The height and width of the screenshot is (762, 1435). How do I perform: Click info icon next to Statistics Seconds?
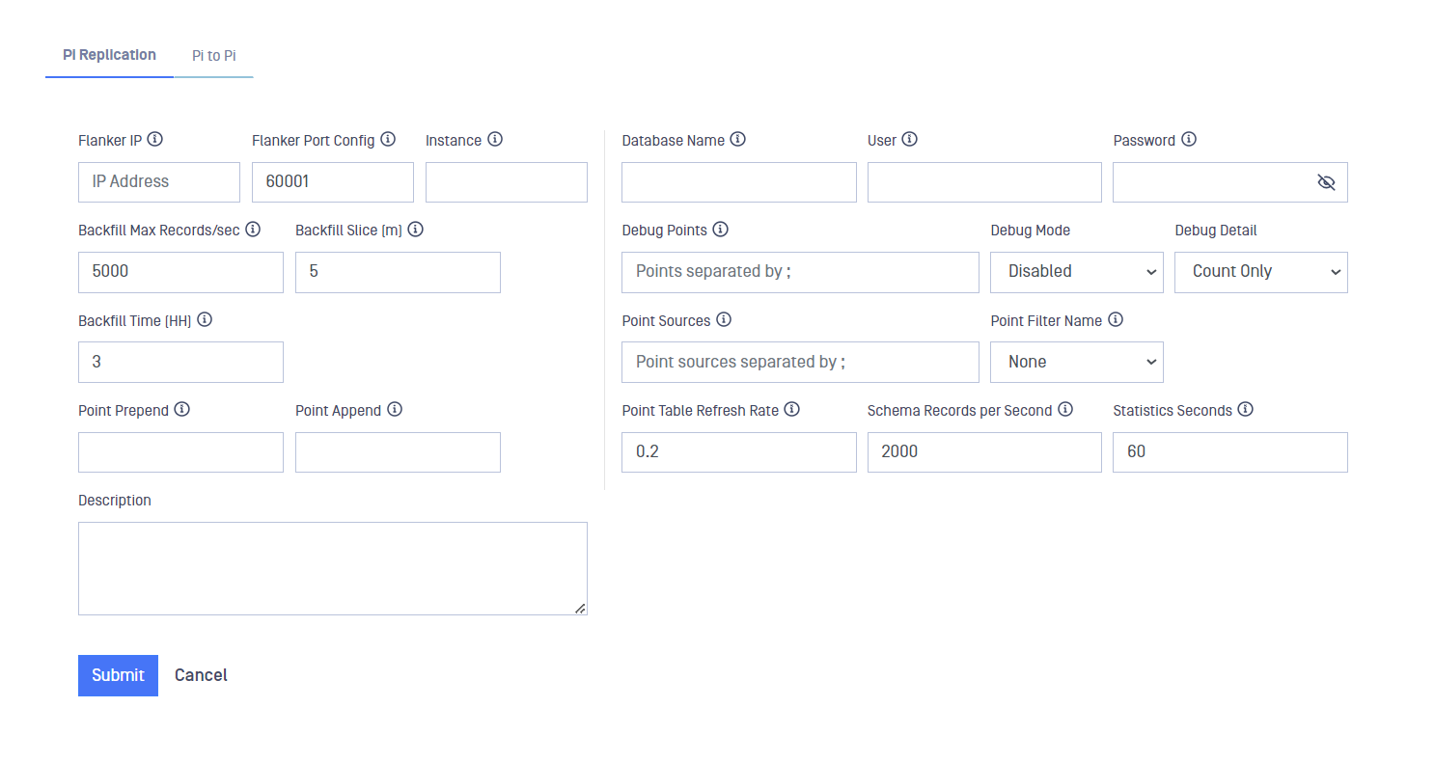[x=1246, y=409]
